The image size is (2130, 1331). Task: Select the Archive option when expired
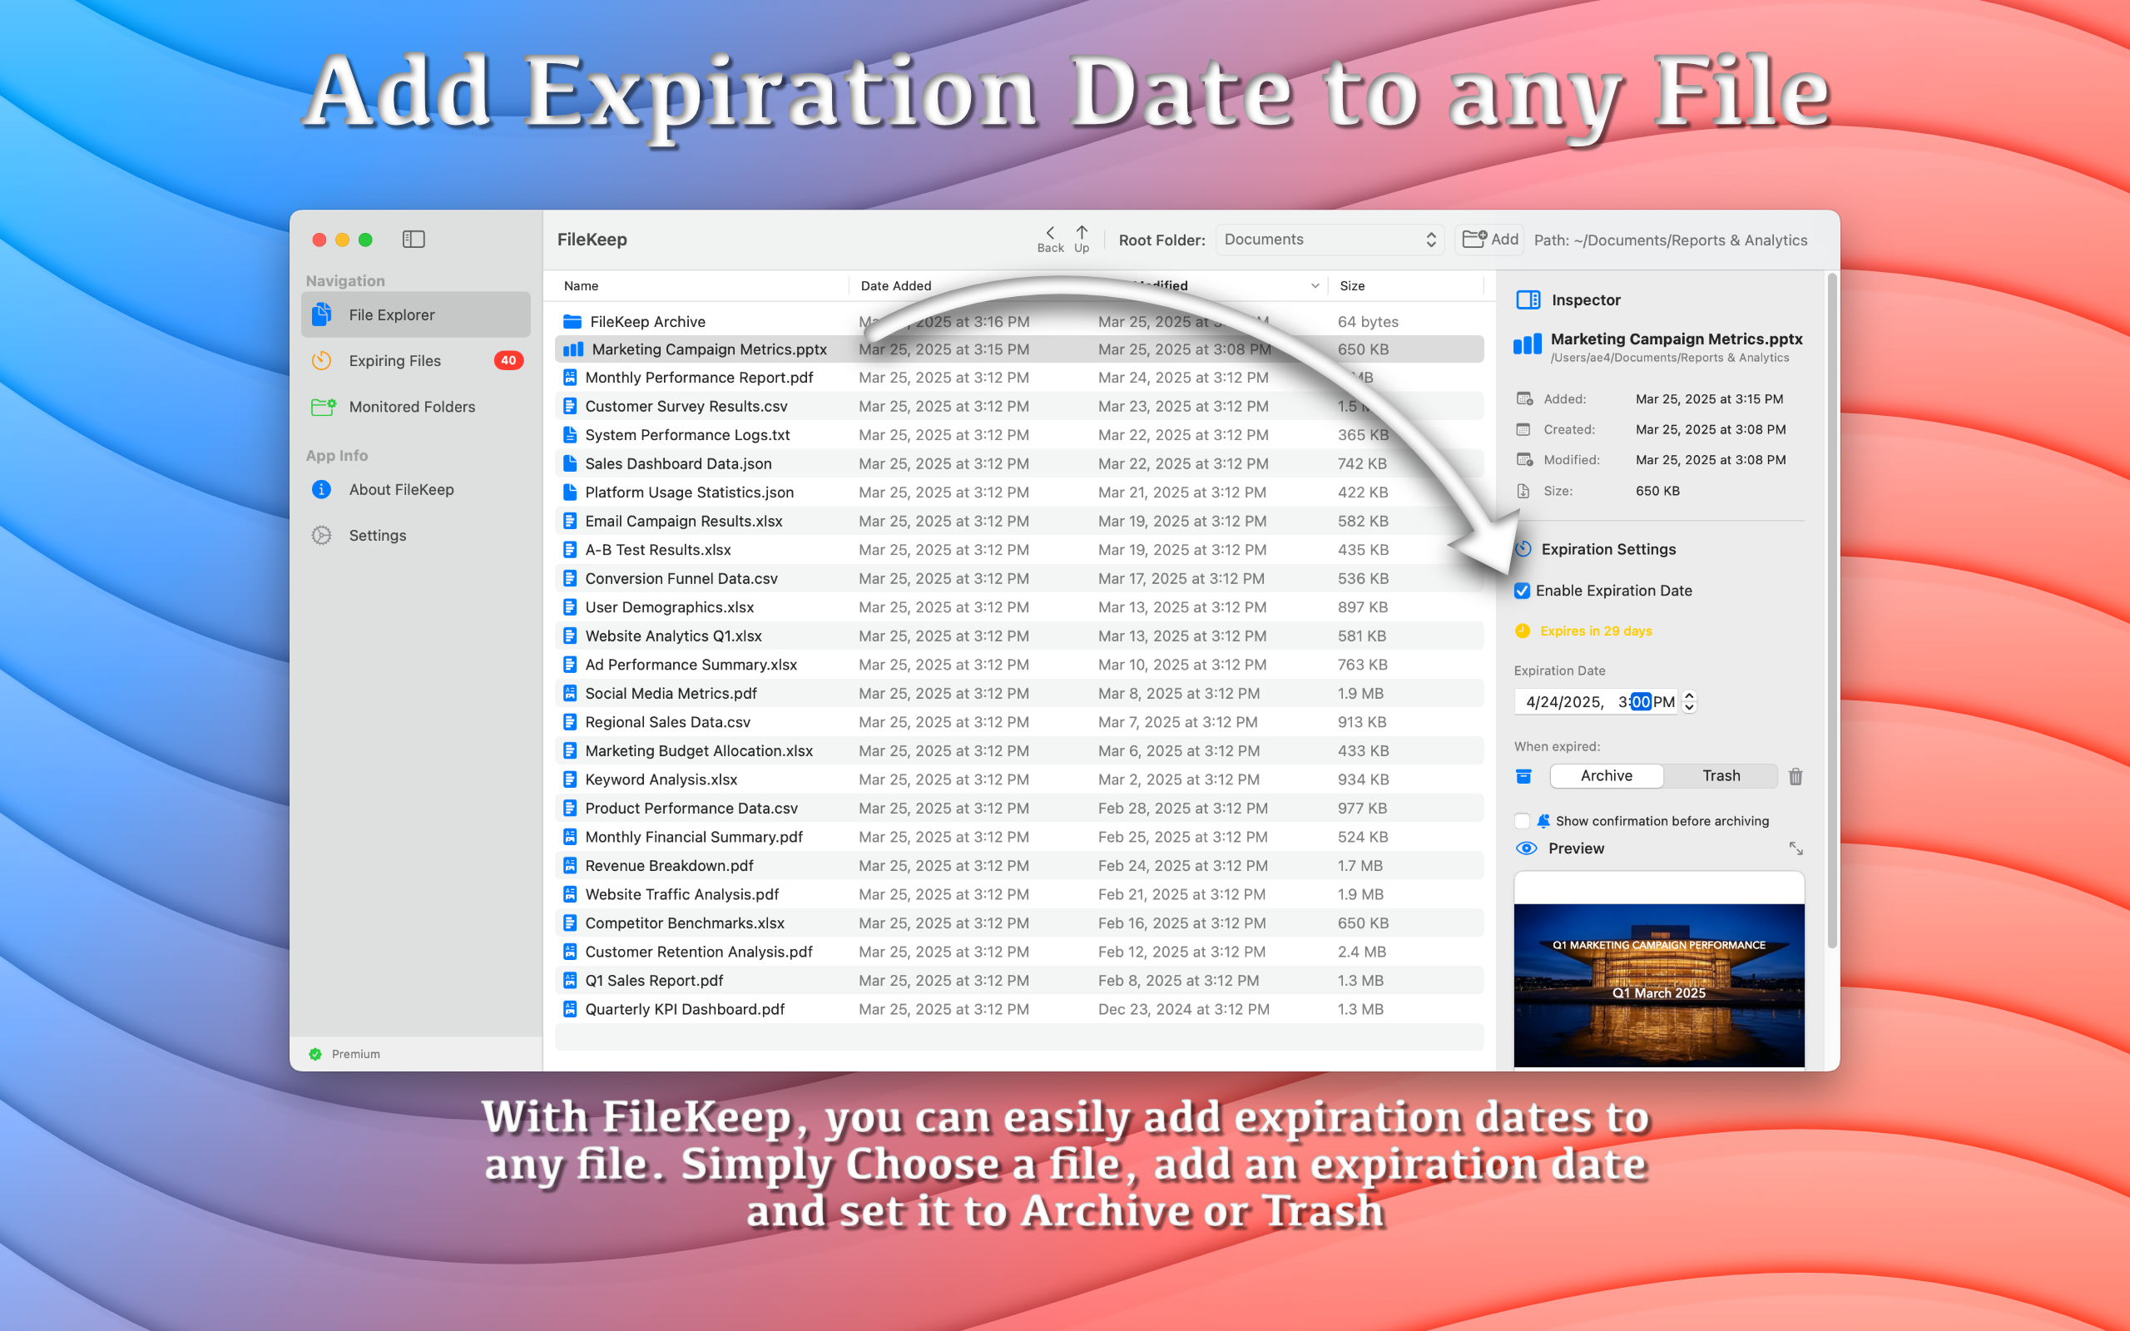tap(1607, 775)
